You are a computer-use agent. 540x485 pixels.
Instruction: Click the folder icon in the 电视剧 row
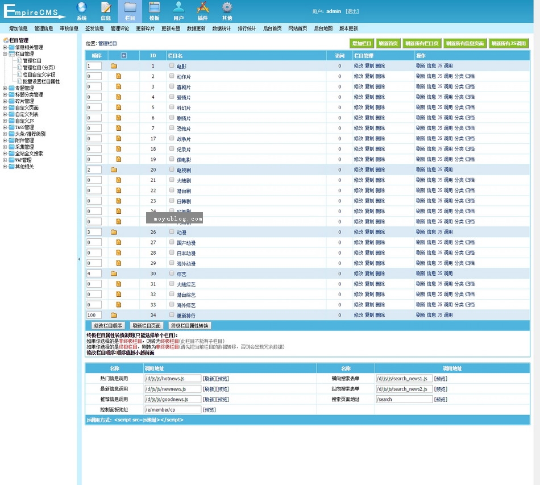click(114, 170)
